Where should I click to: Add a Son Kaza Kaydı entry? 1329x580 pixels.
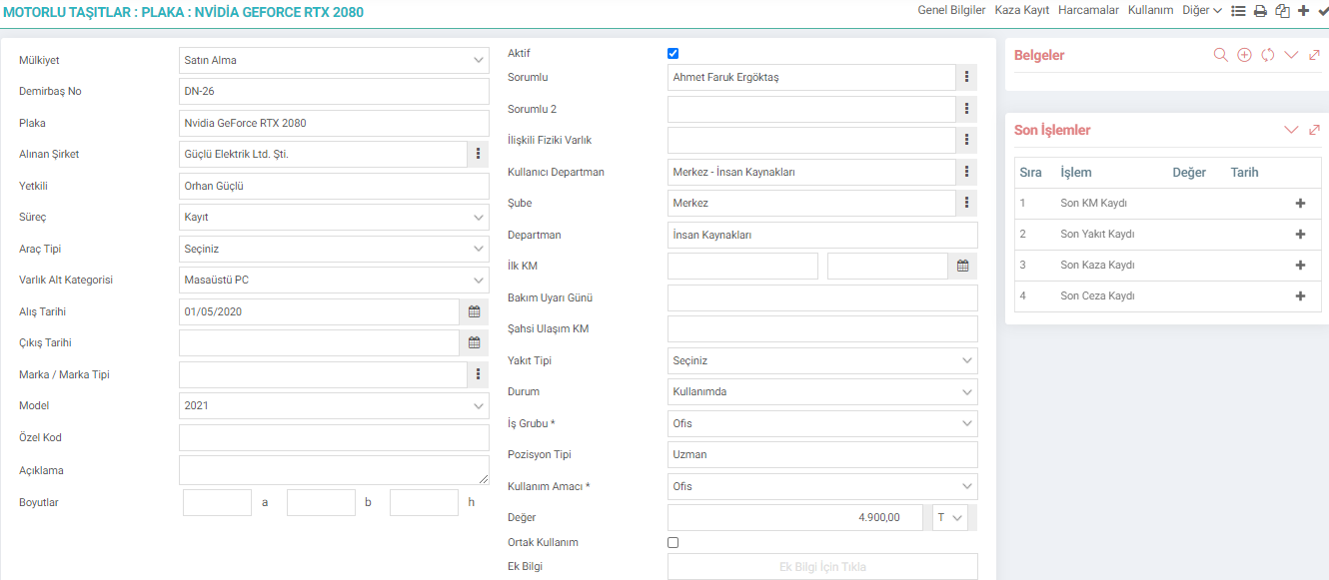pyautogui.click(x=1300, y=266)
